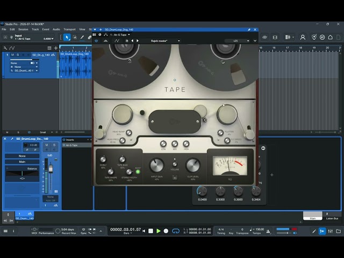The height and width of the screenshot is (258, 344).
Task: Click the Record transport button
Action: click(x=166, y=231)
